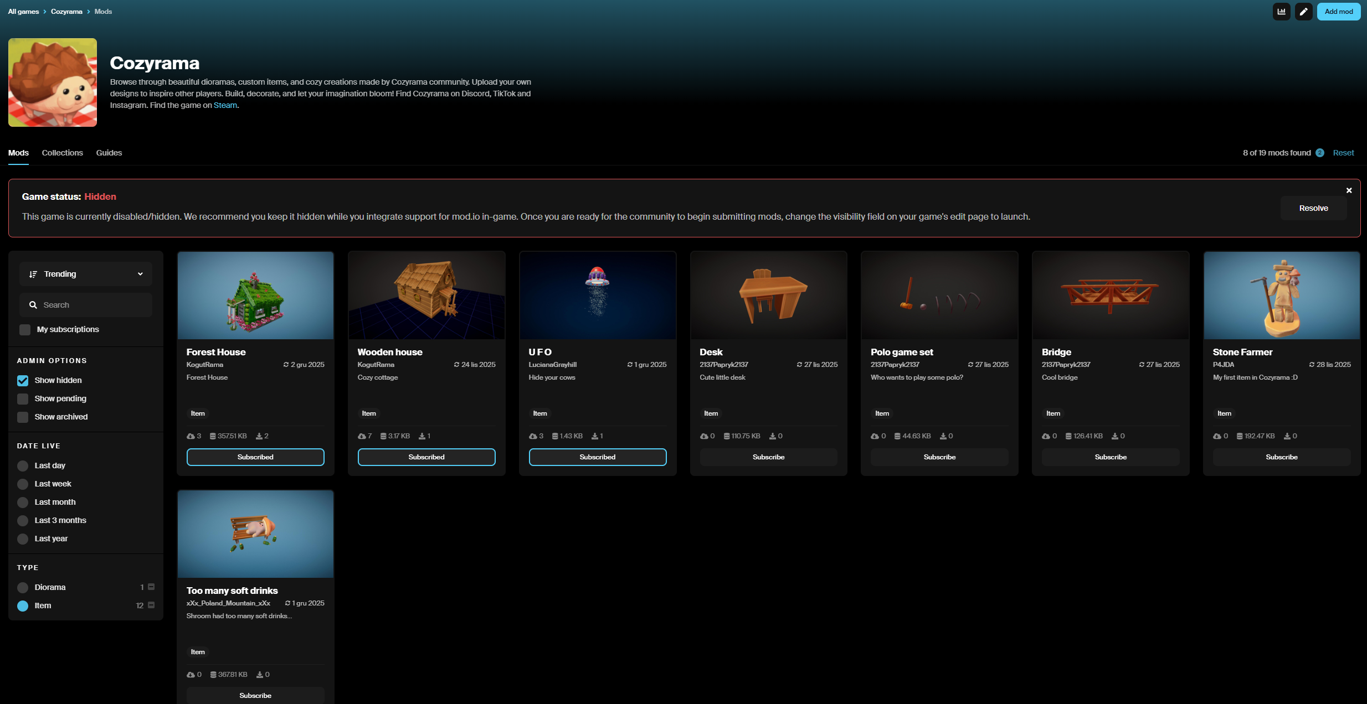The height and width of the screenshot is (704, 1367).
Task: Select Last year date filter
Action: tap(23, 539)
